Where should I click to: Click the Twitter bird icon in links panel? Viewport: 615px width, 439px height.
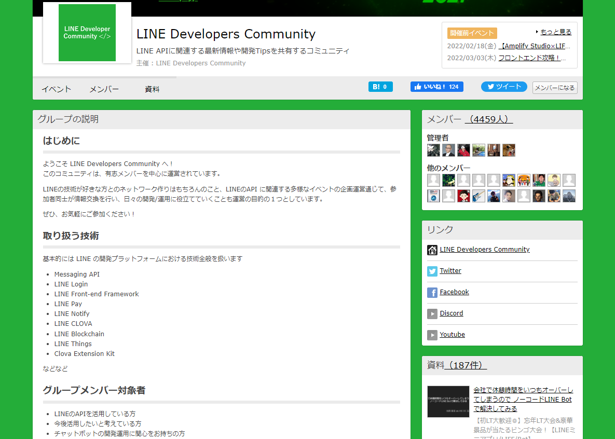[432, 271]
